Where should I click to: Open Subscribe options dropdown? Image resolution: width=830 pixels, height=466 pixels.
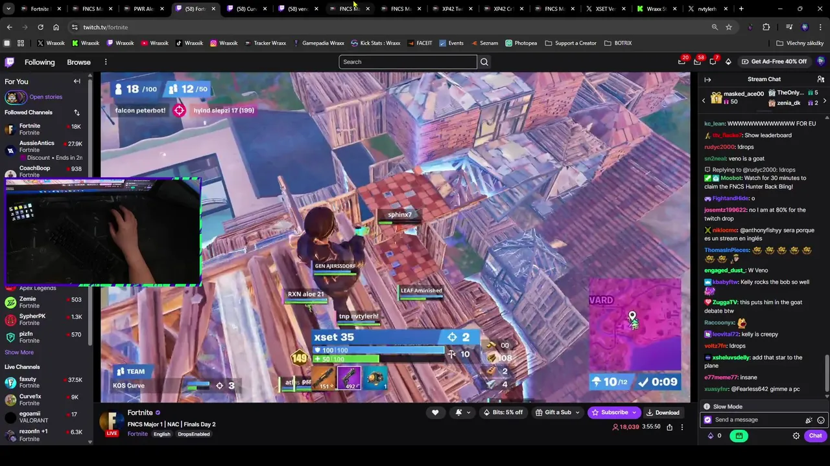pyautogui.click(x=634, y=412)
